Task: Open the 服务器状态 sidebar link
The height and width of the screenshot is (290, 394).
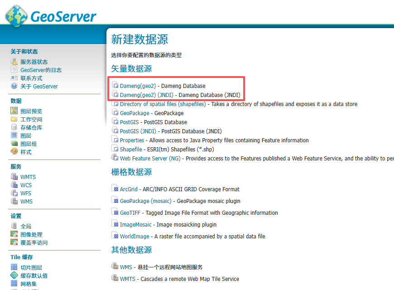Action: pos(34,62)
